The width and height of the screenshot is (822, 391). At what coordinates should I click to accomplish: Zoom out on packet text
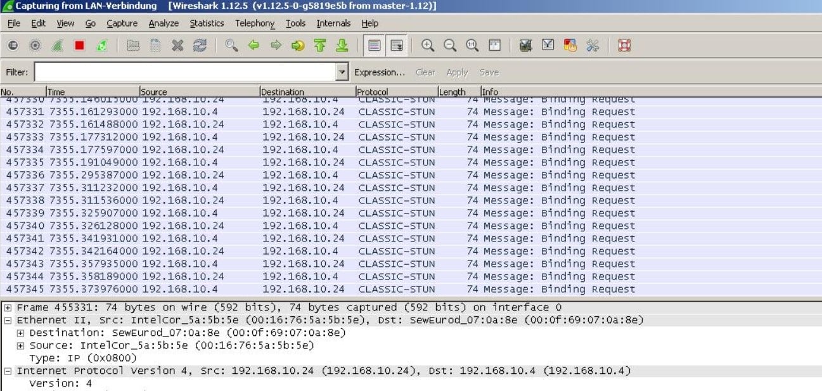tap(450, 46)
